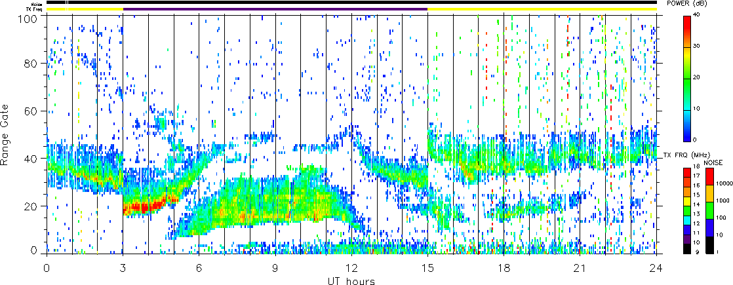Click the 18 tick on the UT hours axis
Viewport: 733px width, 285px height.
click(504, 268)
